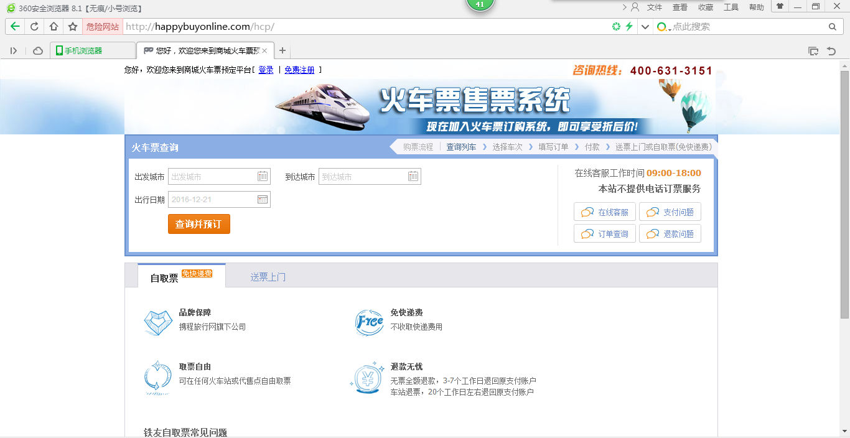Reload the page with the refresh icon
Screen dimensions: 850x438
(x=34, y=27)
